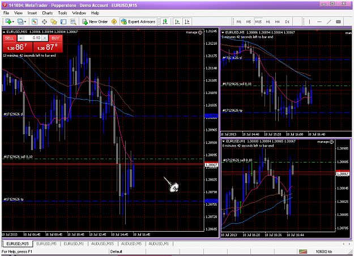Select the #17129626 tp line label on M15 chart
The height and width of the screenshot is (256, 354).
[14, 199]
